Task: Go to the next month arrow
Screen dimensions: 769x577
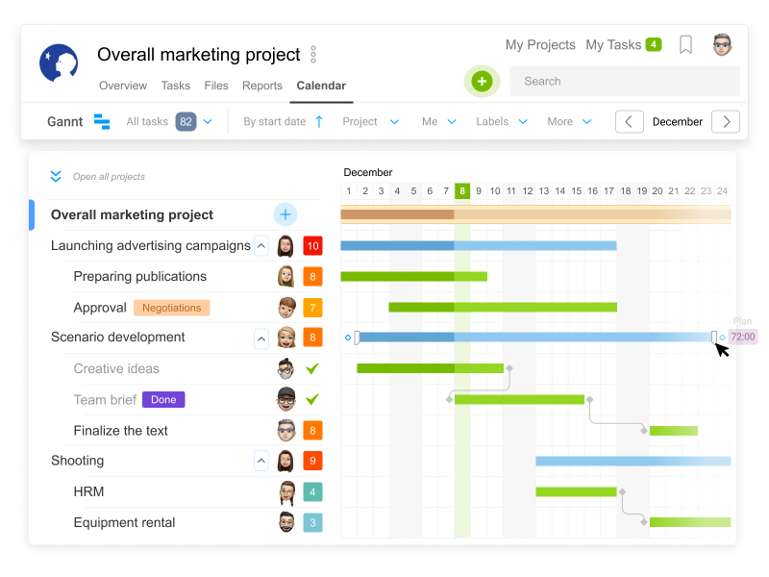Action: coord(726,122)
